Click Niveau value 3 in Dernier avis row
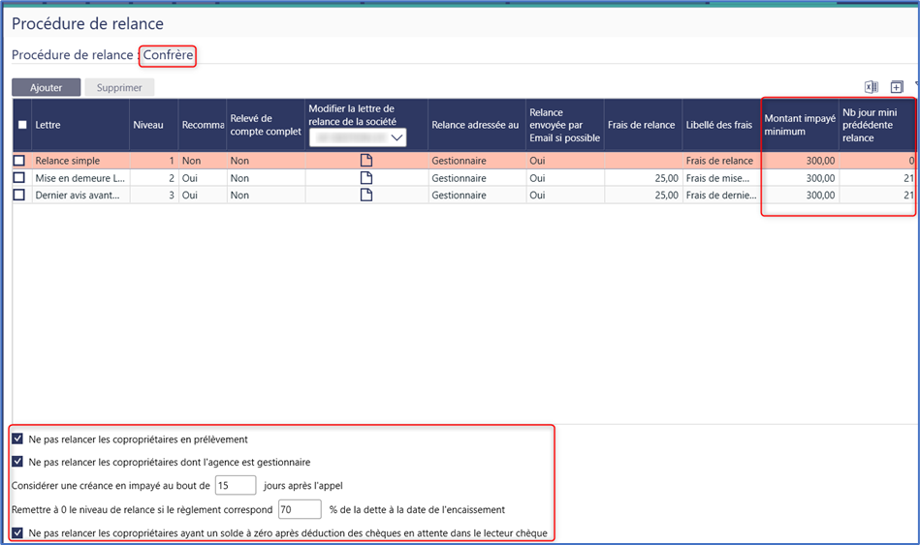This screenshot has height=545, width=920. tap(154, 196)
